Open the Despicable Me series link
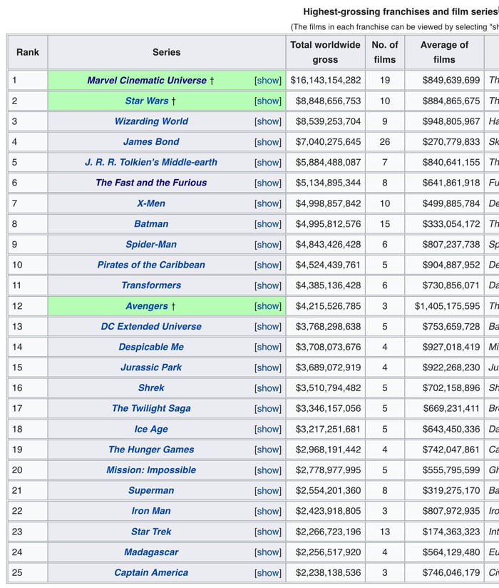This screenshot has height=588, width=499. (151, 347)
